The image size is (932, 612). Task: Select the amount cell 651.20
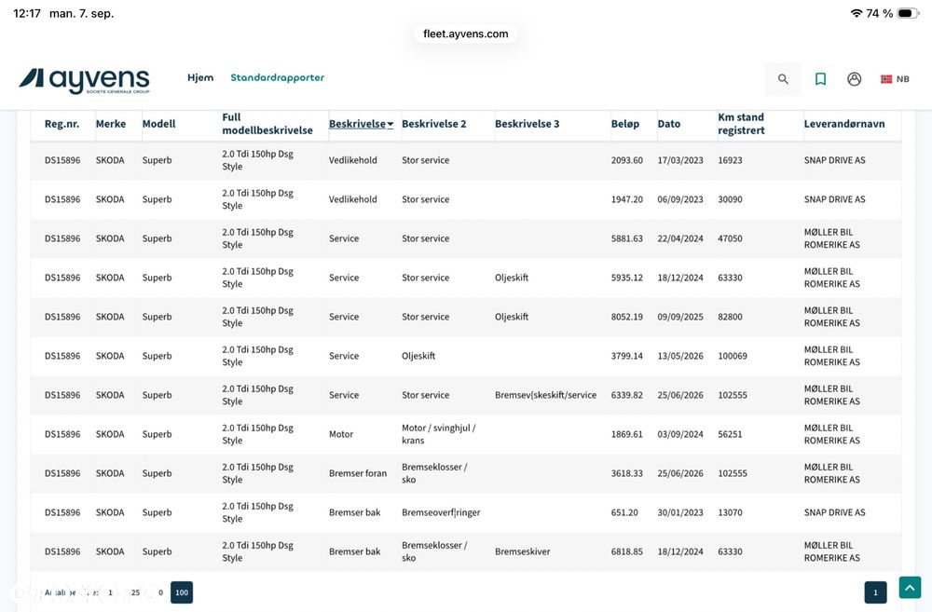pos(624,512)
